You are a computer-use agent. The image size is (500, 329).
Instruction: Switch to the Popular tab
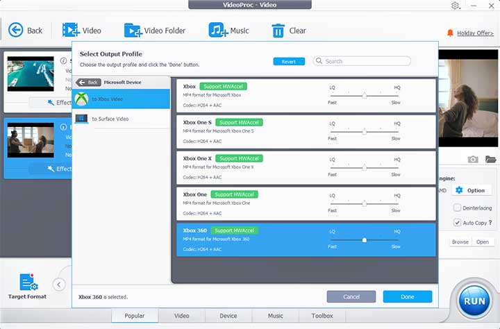[135, 316]
